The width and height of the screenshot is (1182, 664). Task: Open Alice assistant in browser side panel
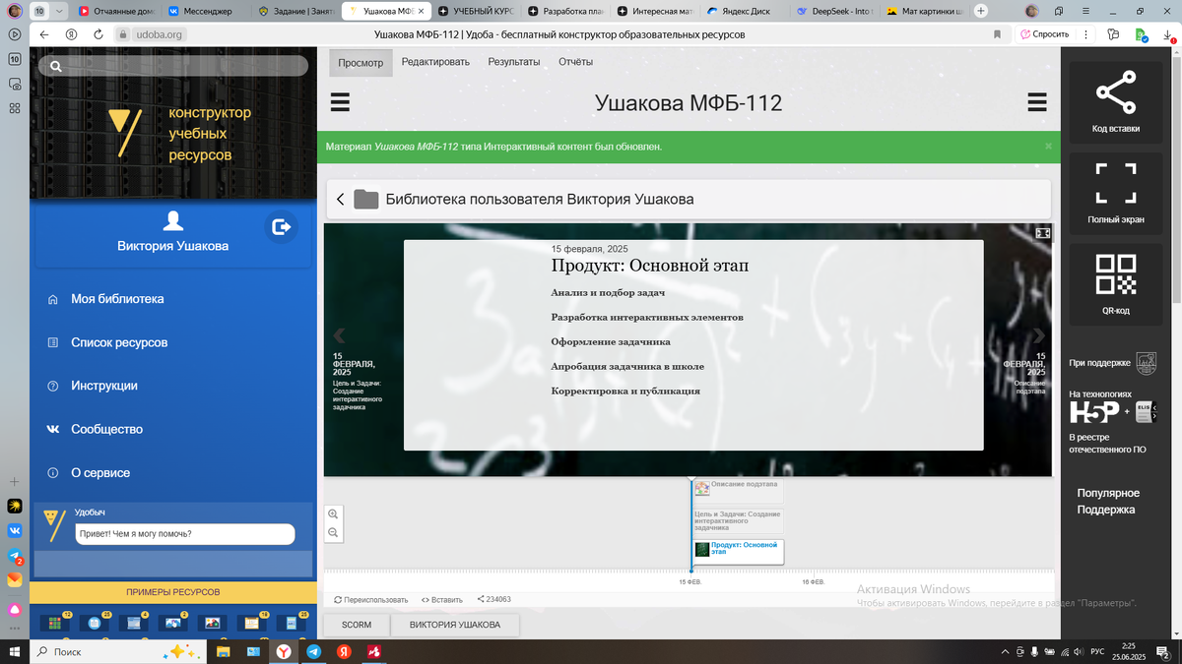[x=15, y=610]
